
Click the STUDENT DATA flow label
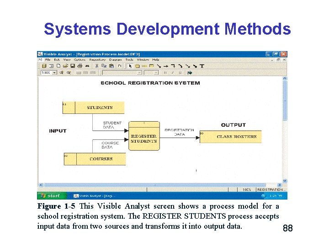coord(112,125)
